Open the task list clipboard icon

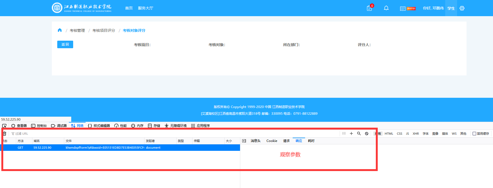click(x=369, y=8)
